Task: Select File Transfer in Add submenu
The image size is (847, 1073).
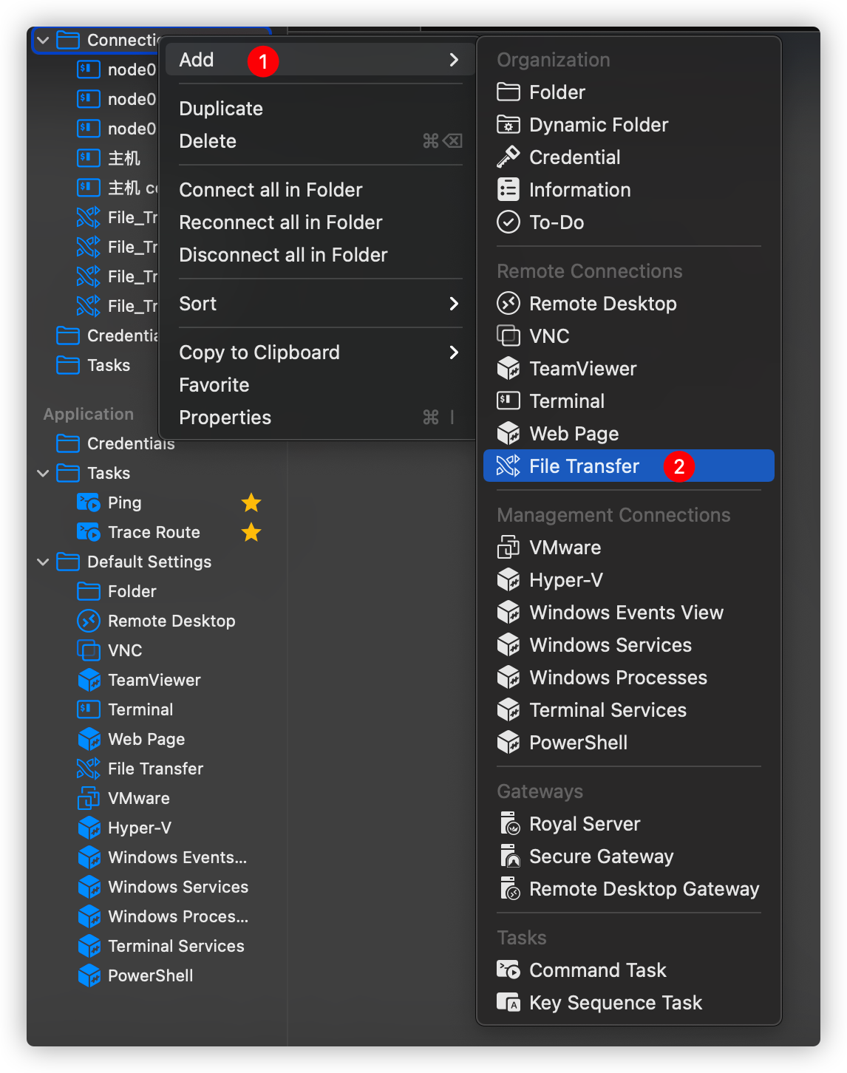Action: [628, 466]
